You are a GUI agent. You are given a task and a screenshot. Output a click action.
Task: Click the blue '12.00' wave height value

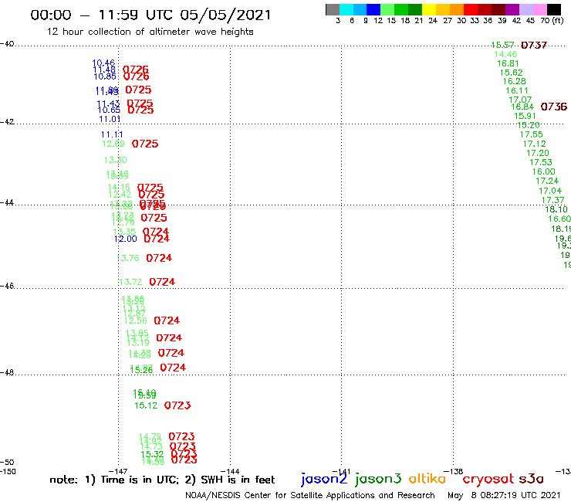126,239
